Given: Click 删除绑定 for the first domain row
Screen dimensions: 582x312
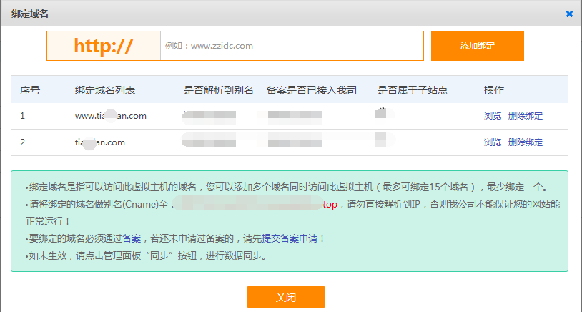Looking at the screenshot, I should click(x=526, y=116).
